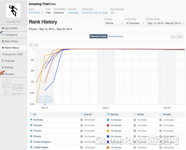
Task: Click the Sep 21 axis label
Action: pos(106,108)
